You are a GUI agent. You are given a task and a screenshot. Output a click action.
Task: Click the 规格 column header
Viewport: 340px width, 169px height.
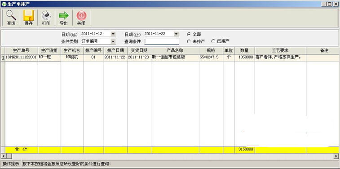[x=211, y=50]
